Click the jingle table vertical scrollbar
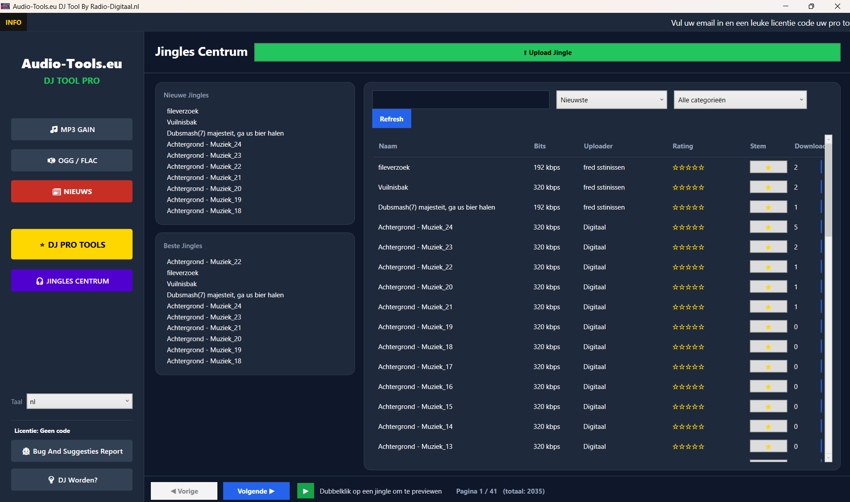The height and width of the screenshot is (502, 850). [828, 190]
